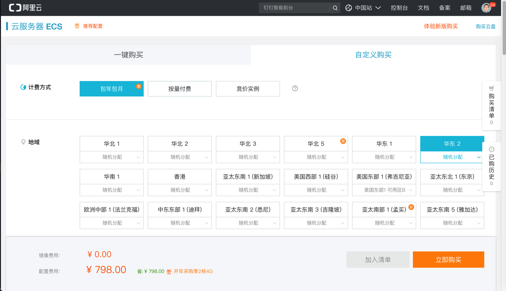Select 竞价实例 billing method

click(248, 89)
